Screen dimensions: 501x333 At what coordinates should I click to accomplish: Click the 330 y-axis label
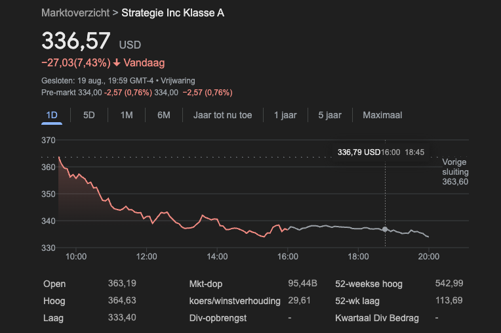[x=49, y=248]
